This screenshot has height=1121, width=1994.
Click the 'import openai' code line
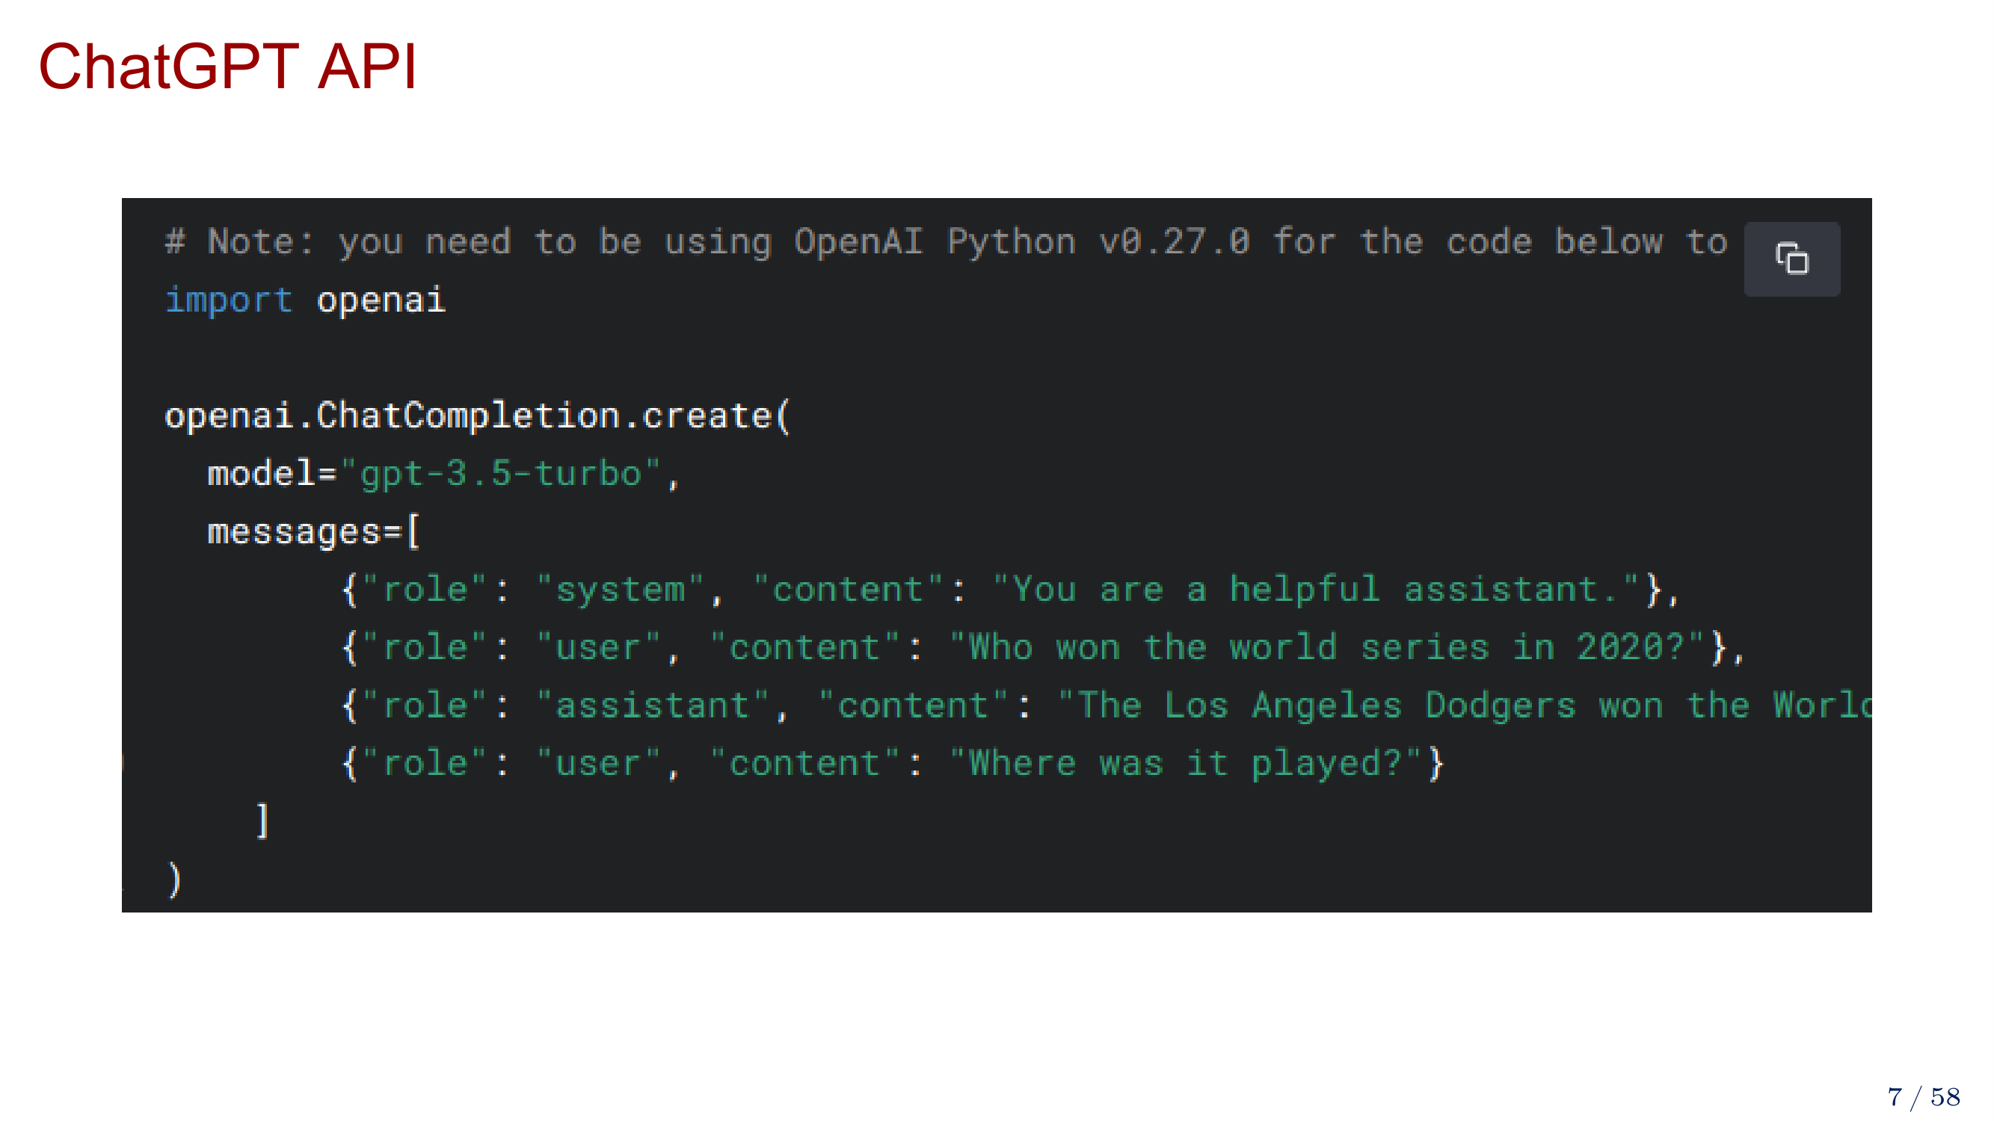(x=305, y=300)
